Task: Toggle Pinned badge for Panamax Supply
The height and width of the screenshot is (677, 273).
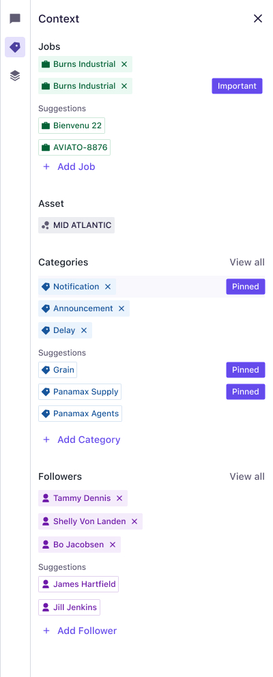Action: click(x=245, y=392)
